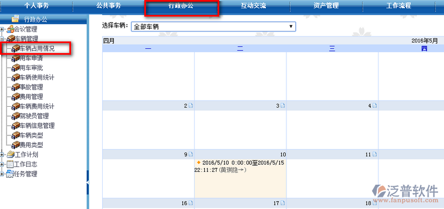The height and width of the screenshot is (209, 444).
Task: Click the 行政办公 panel header icon
Action: click(16, 19)
